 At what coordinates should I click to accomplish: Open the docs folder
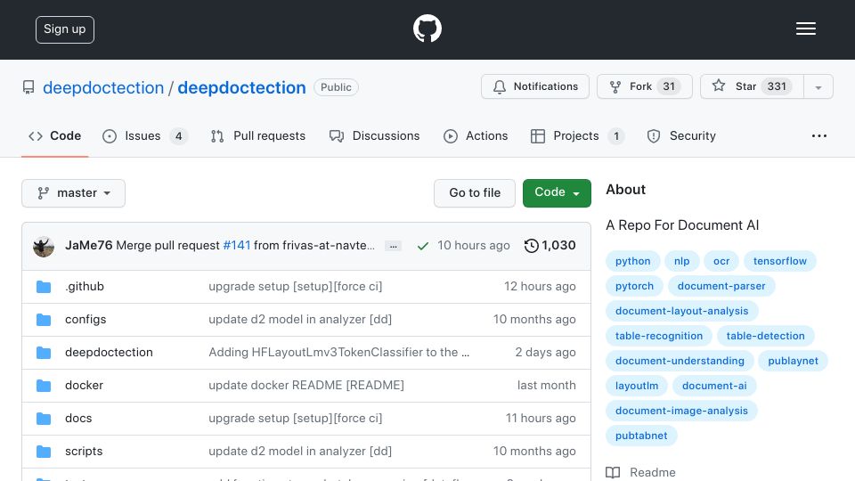point(78,419)
